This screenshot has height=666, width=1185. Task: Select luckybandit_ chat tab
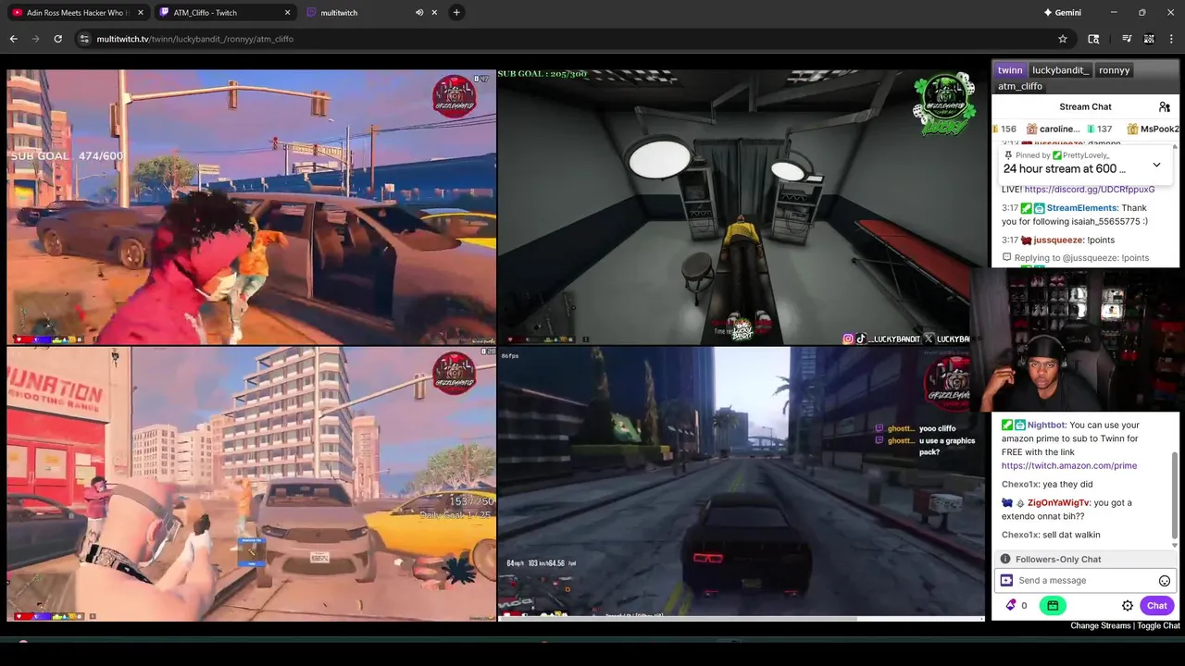(1060, 70)
